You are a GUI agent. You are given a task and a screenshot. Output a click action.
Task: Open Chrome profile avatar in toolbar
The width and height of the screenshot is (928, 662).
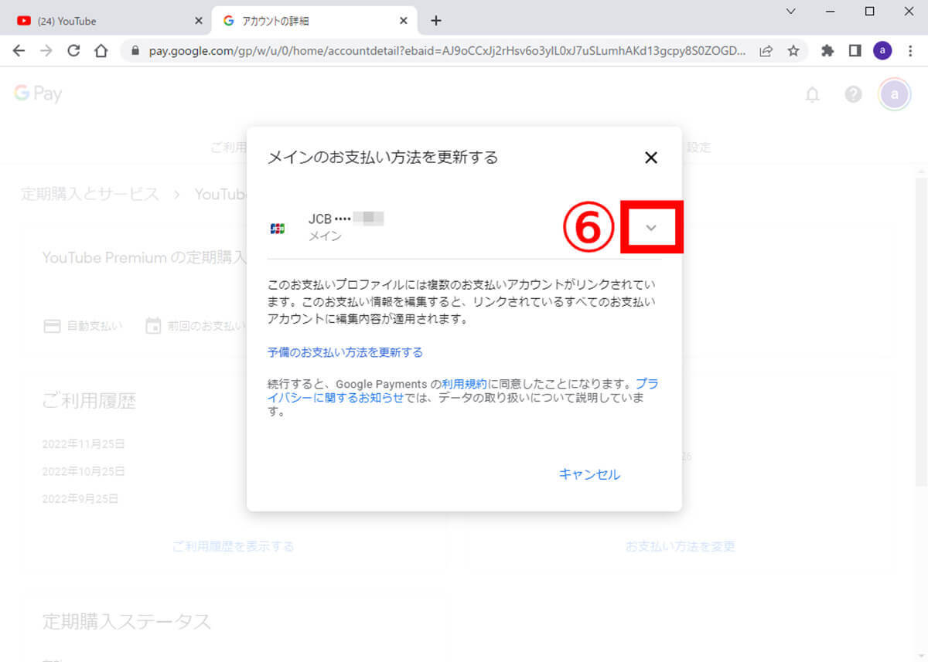[x=882, y=51]
